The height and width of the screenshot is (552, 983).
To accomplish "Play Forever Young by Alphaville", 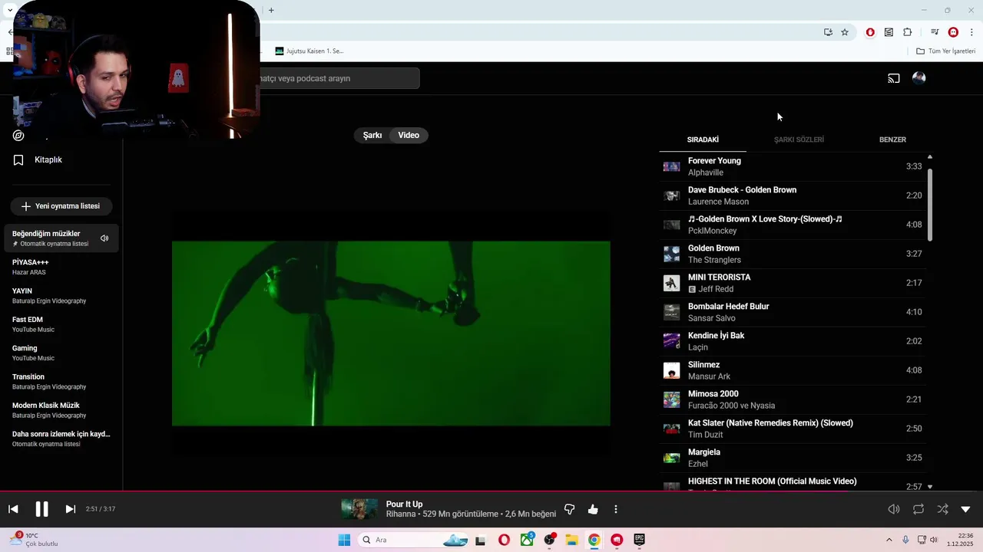I will [x=793, y=166].
